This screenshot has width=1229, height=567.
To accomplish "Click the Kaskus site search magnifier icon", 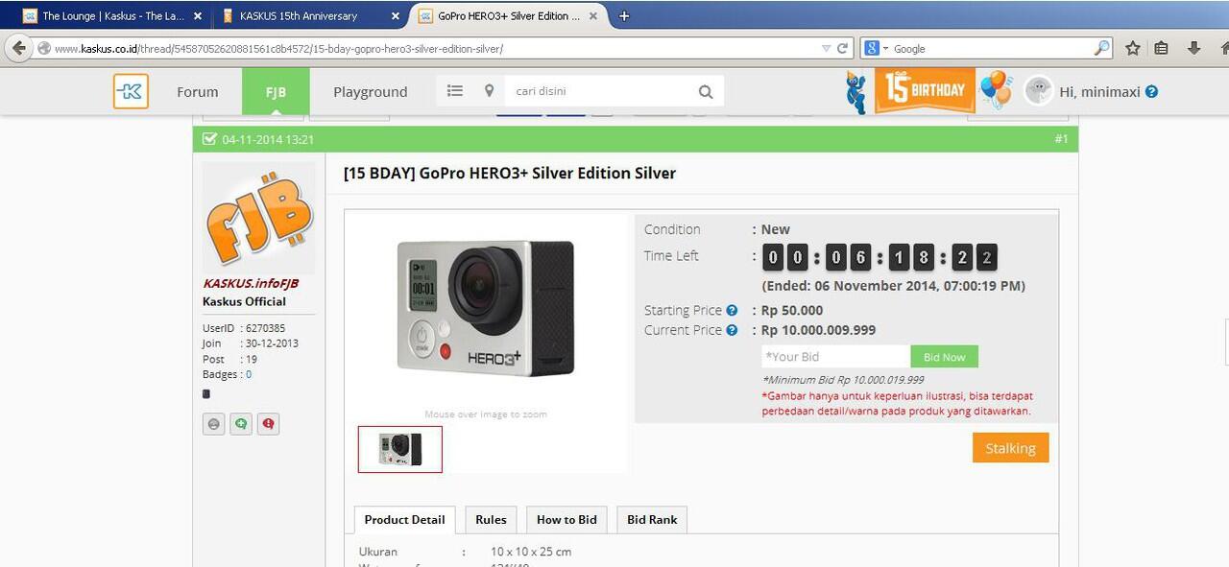I will click(706, 91).
